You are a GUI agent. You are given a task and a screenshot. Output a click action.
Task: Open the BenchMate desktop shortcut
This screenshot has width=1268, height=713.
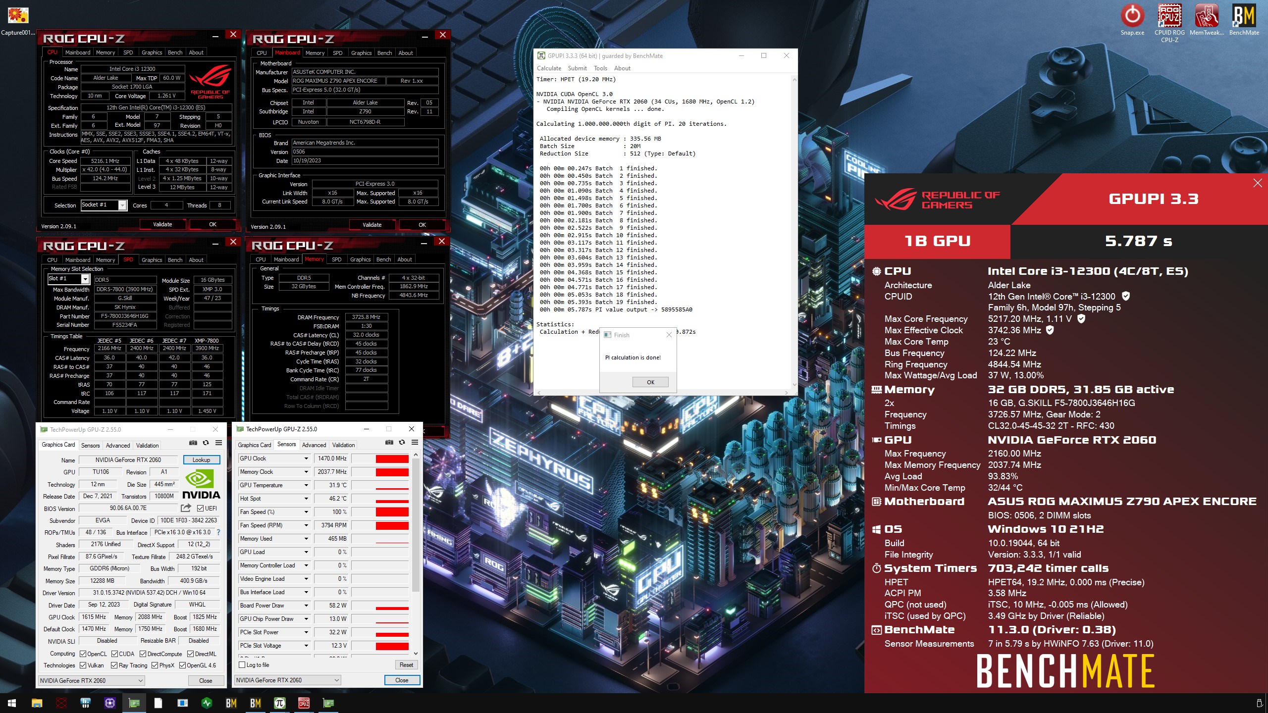click(x=1244, y=20)
